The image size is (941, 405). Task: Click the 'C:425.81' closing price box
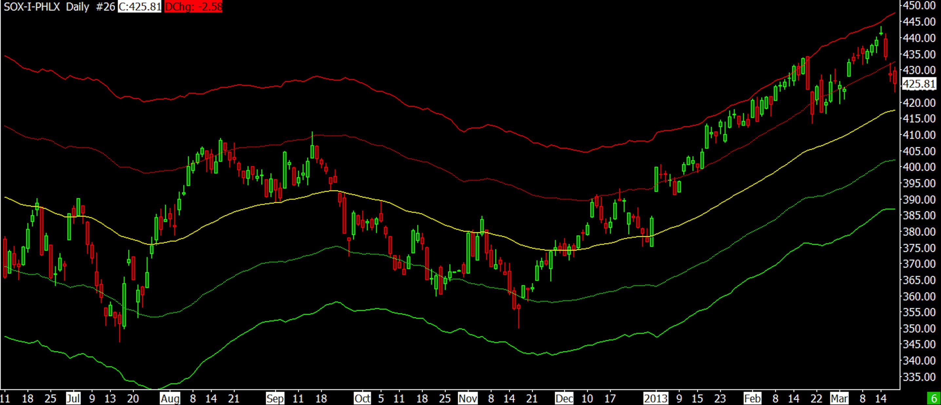click(140, 7)
